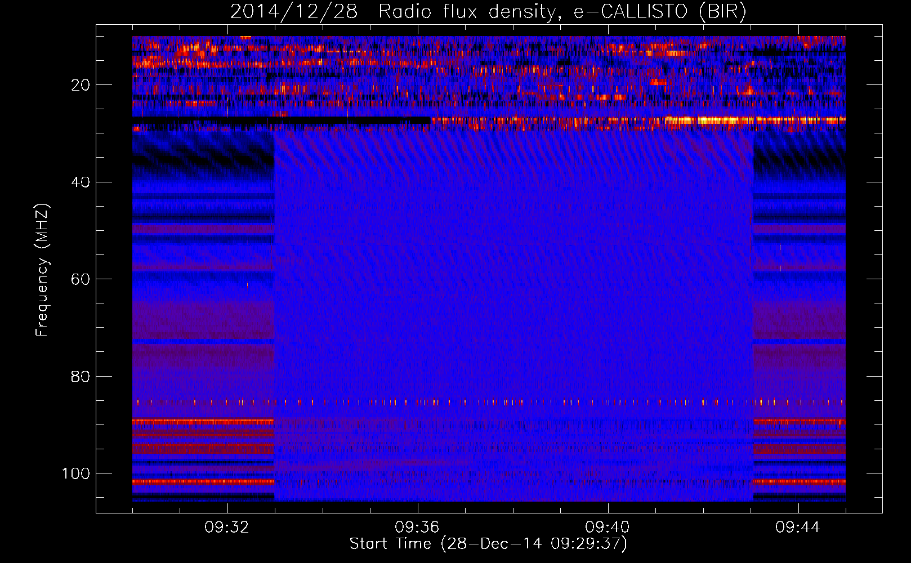Click the 09:44 time tick label
Viewport: 911px width, 563px height.
[798, 528]
